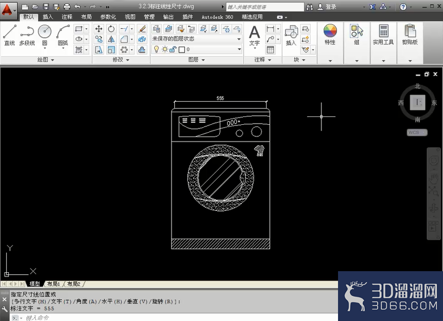Image resolution: width=443 pixels, height=321 pixels.
Task: Toggle the layer lightbulb on/off icon
Action: [156, 49]
